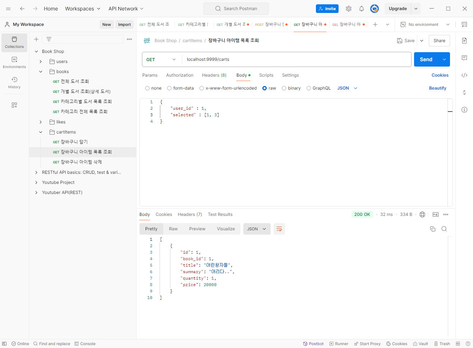Open collection options three-dot menu
The width and height of the screenshot is (473, 348).
[x=129, y=39]
